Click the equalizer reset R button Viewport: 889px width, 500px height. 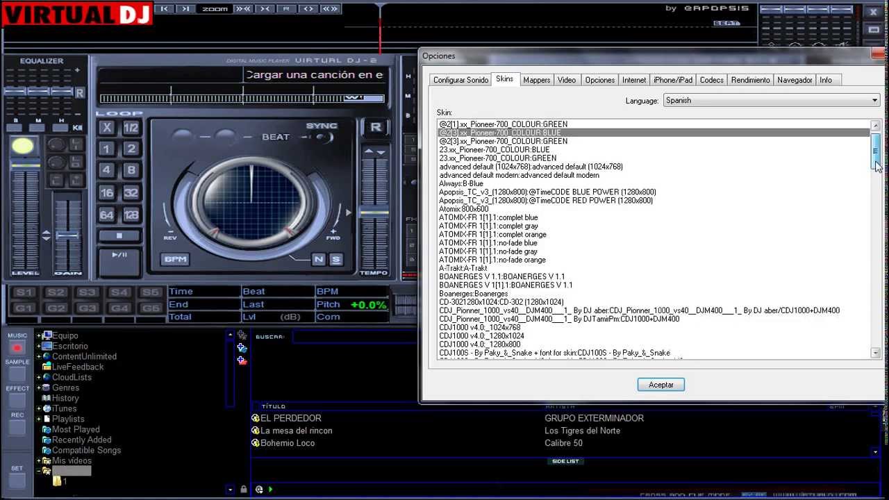79,93
